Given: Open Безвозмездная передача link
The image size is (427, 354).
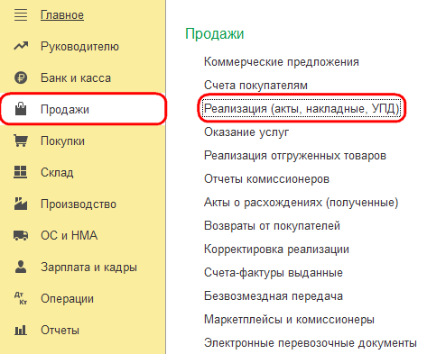Looking at the screenshot, I should pyautogui.click(x=274, y=296).
